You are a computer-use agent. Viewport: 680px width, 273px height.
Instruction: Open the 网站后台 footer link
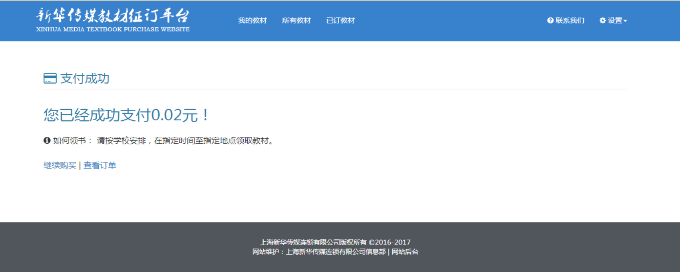(405, 252)
